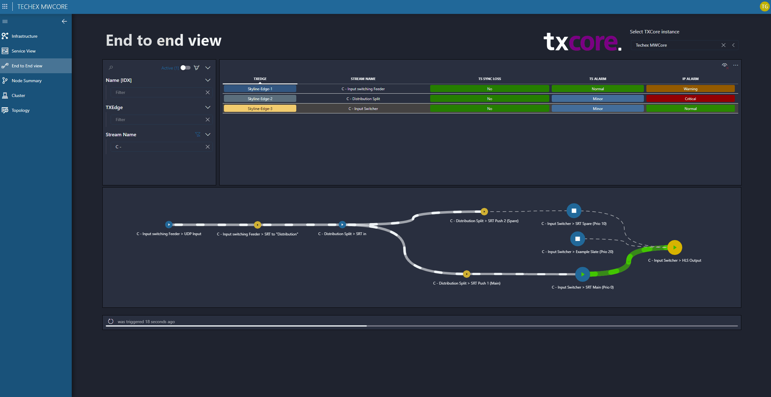Toggle the table visibility eye icon
The height and width of the screenshot is (397, 771).
tap(725, 65)
